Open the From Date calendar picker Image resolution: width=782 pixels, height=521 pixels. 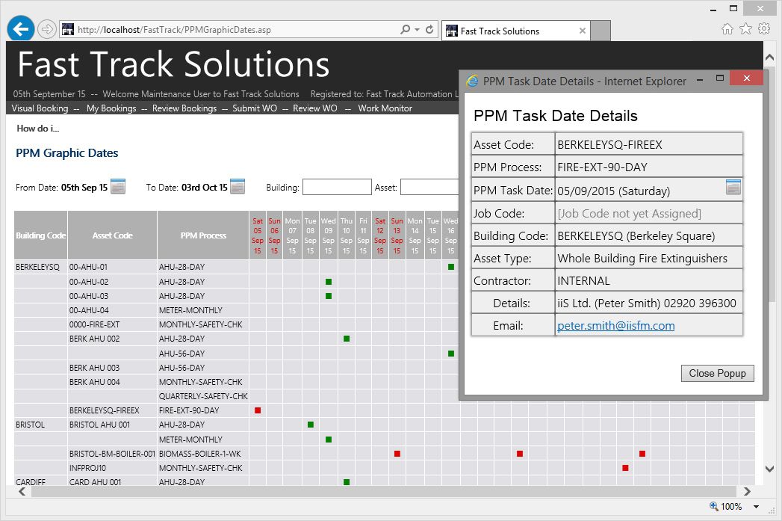click(118, 187)
